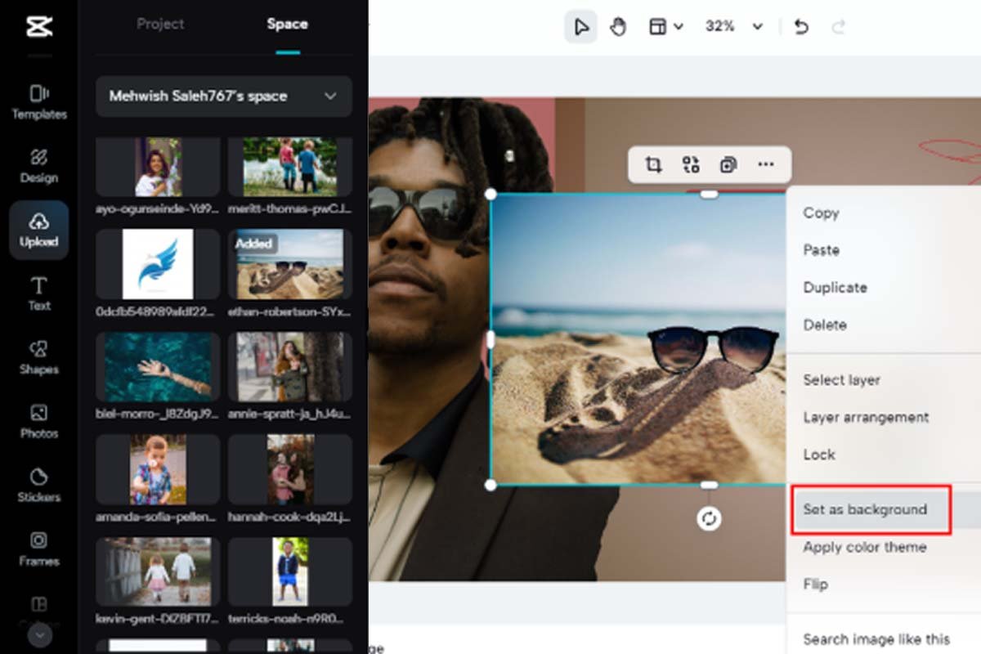This screenshot has height=654, width=981.
Task: Choose Apply color theme option
Action: click(864, 547)
